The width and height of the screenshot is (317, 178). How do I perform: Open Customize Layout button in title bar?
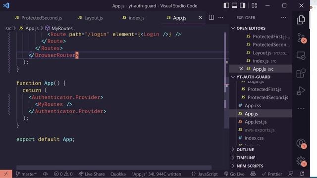click(x=254, y=5)
